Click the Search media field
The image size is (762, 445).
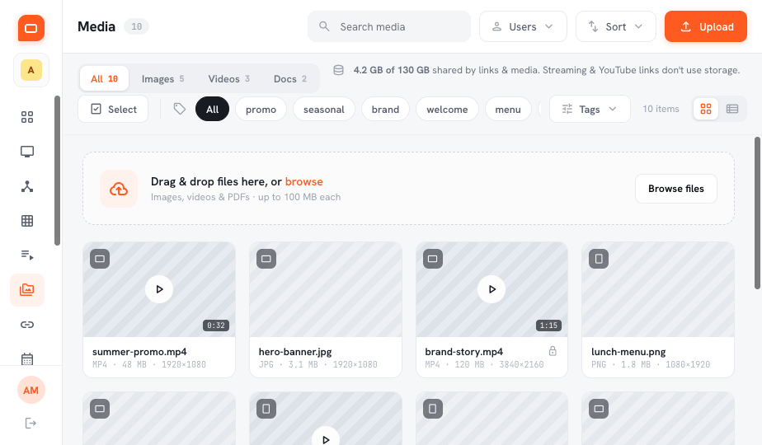coord(389,26)
